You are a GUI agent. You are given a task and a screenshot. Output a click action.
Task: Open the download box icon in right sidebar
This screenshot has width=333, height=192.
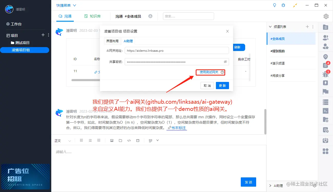tap(326, 141)
